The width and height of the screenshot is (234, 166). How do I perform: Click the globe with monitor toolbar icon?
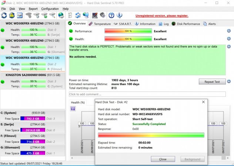(x=86, y=15)
